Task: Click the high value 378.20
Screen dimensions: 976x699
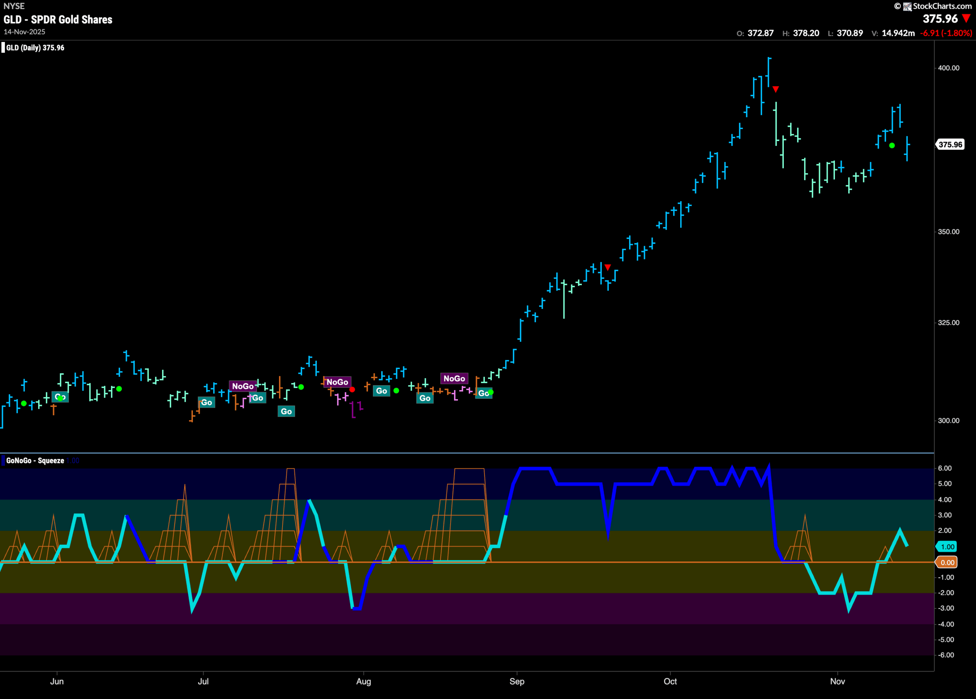Action: coord(806,33)
